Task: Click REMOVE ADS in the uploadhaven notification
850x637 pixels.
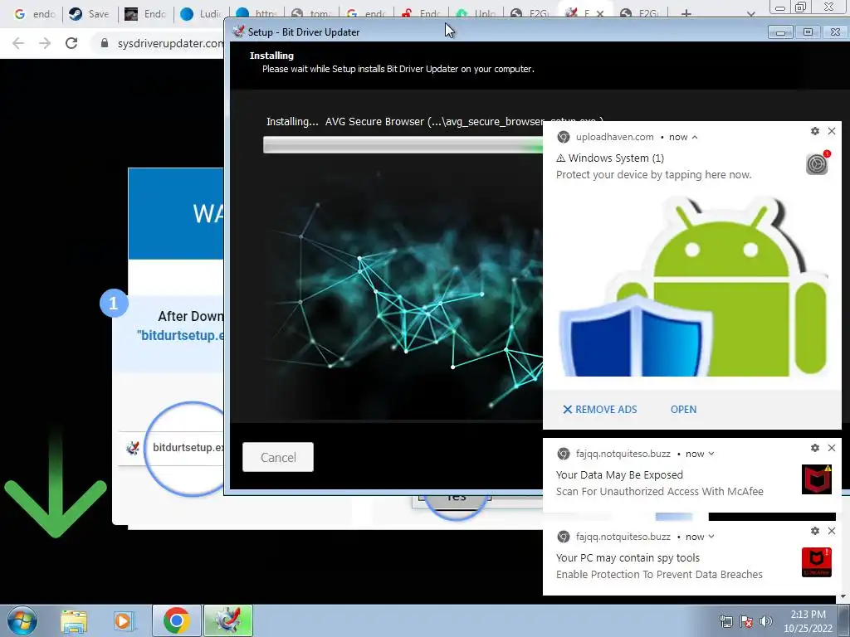Action: pos(599,410)
